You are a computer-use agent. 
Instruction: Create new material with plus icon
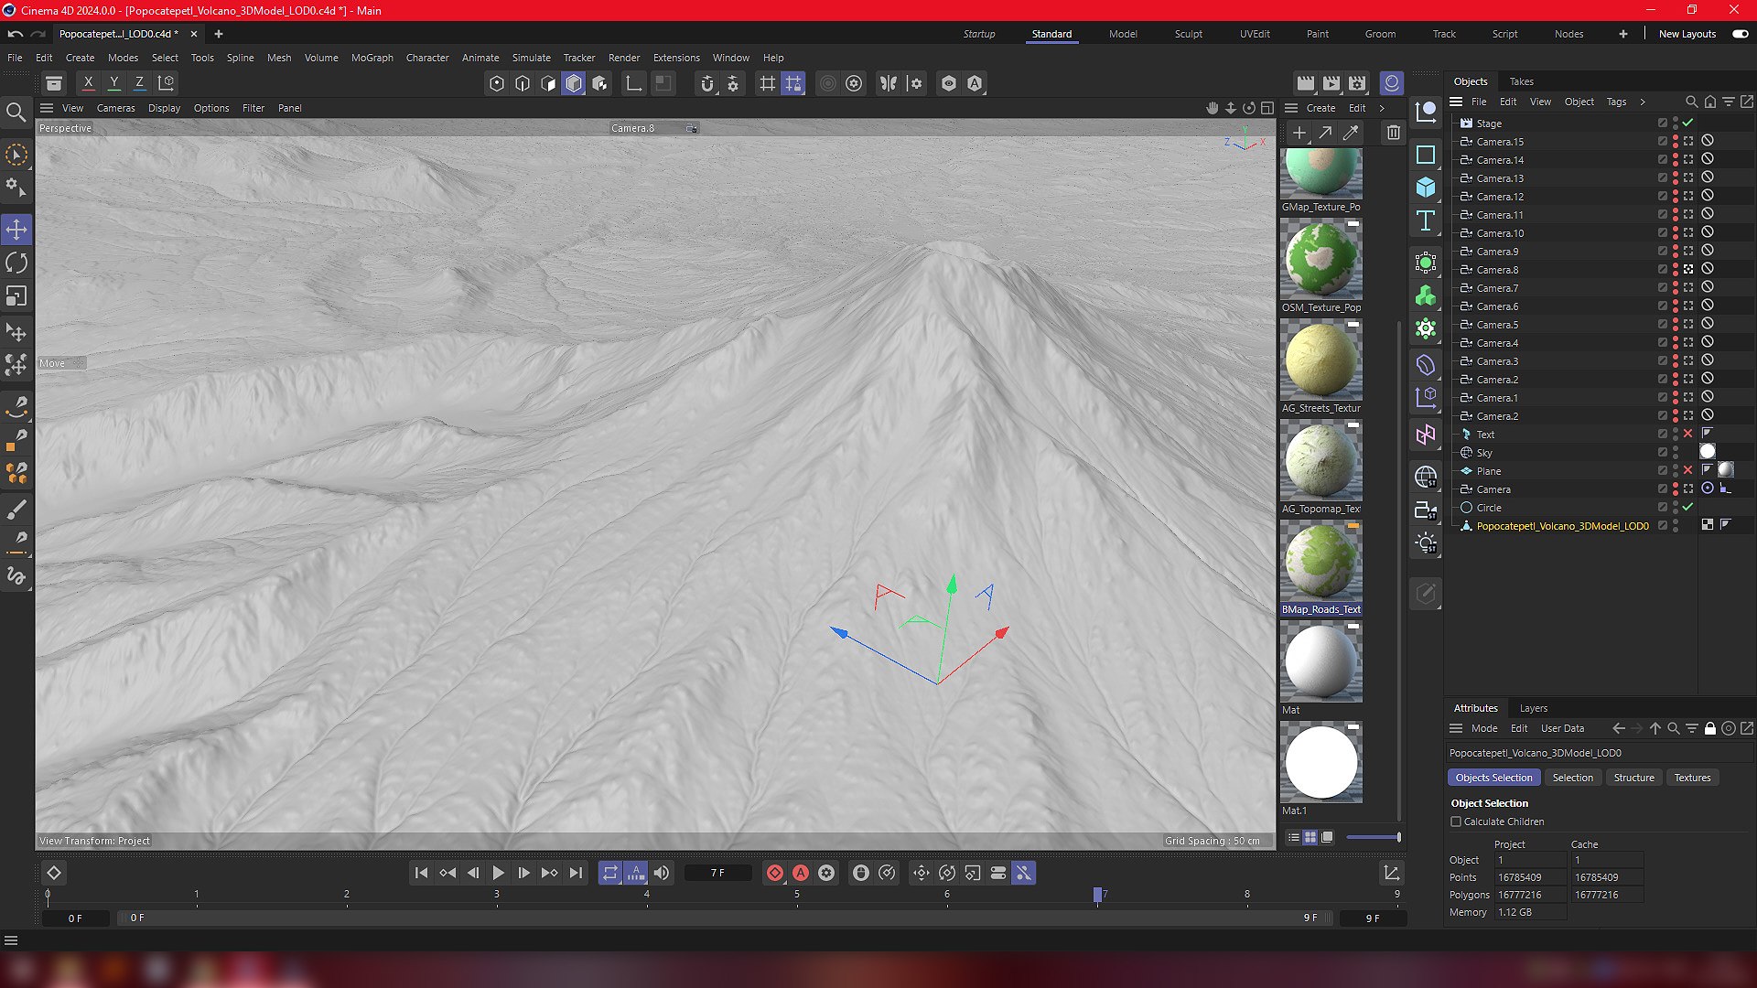coord(1299,133)
